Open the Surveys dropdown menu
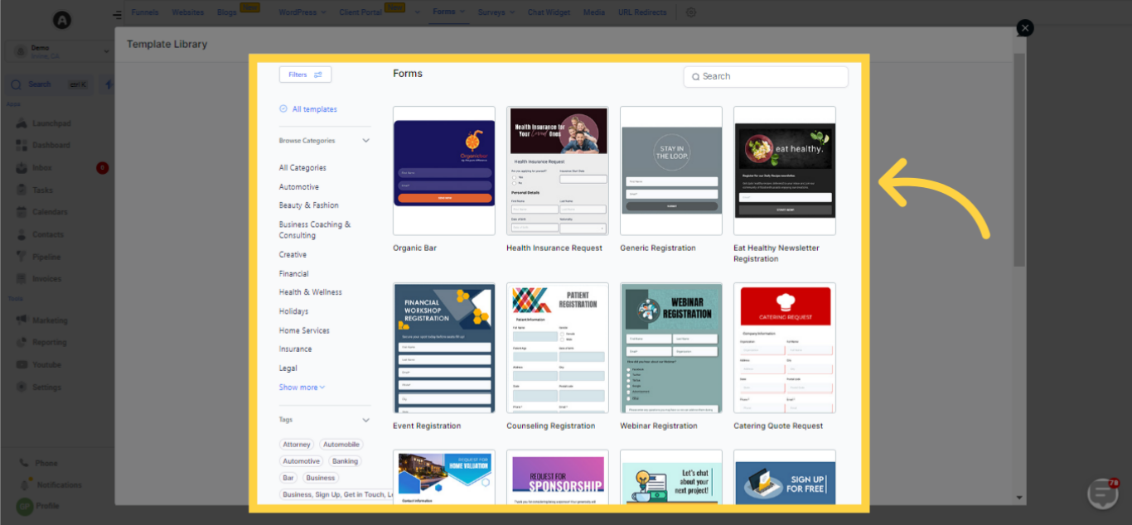Viewport: 1132px width, 525px height. click(496, 12)
